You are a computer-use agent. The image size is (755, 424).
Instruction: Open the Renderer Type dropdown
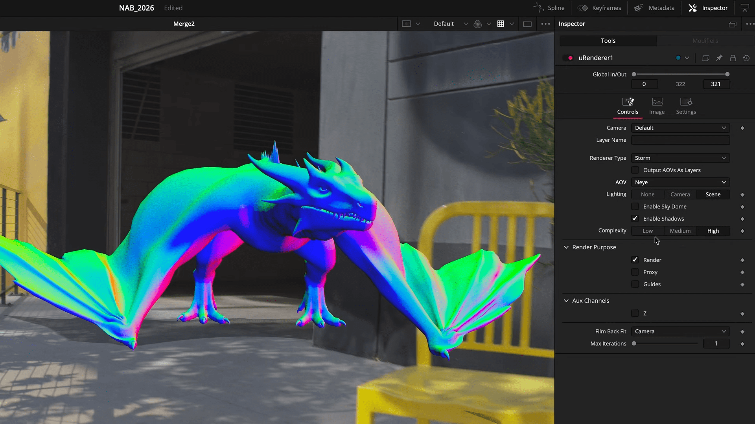click(680, 158)
